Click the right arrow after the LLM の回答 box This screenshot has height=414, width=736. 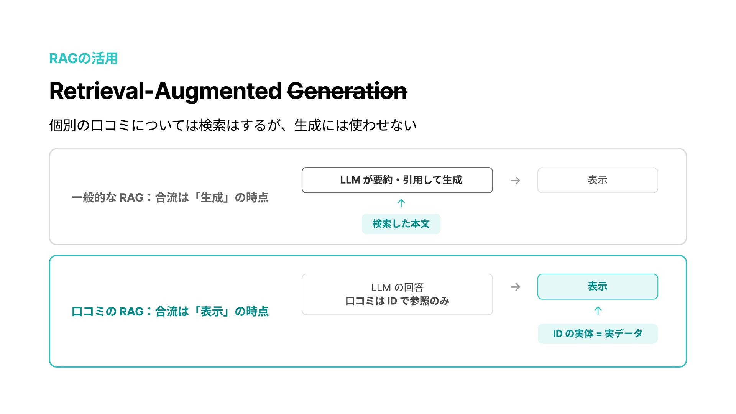(x=515, y=287)
